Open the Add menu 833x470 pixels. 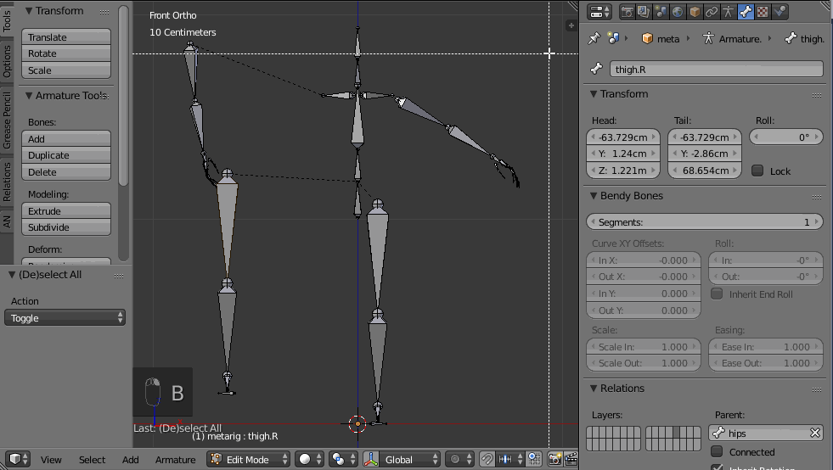[130, 459]
